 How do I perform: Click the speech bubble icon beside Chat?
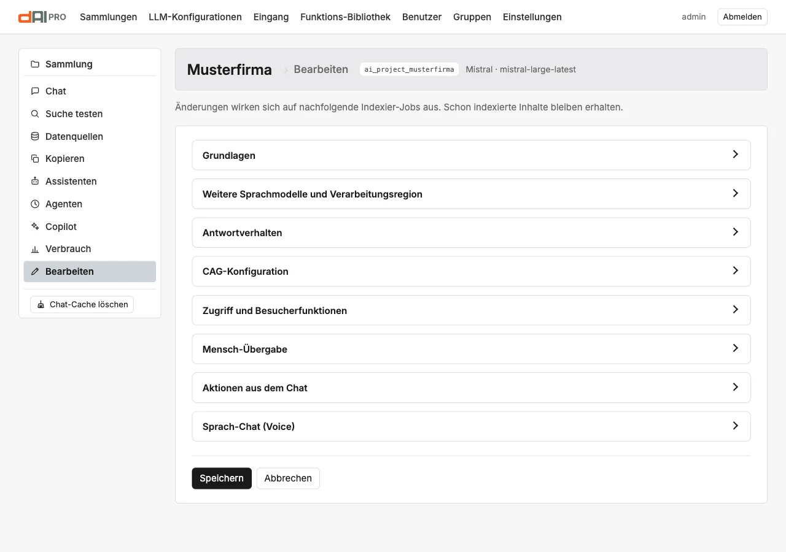click(x=35, y=91)
